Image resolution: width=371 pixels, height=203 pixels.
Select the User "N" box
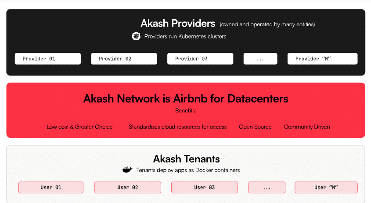point(326,187)
